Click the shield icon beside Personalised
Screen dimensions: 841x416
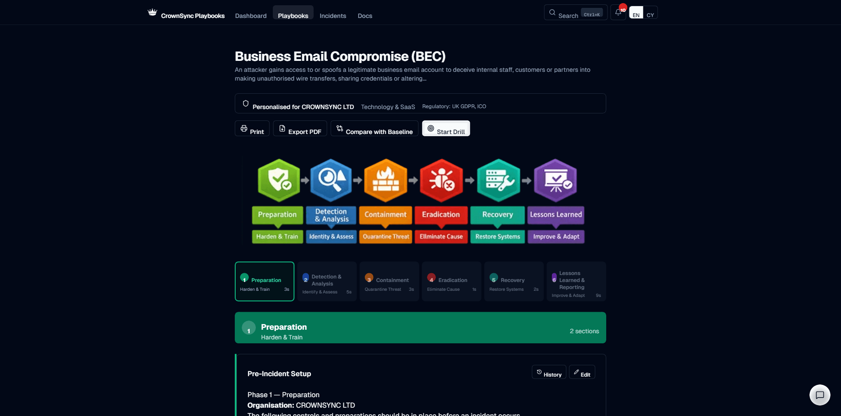point(246,103)
